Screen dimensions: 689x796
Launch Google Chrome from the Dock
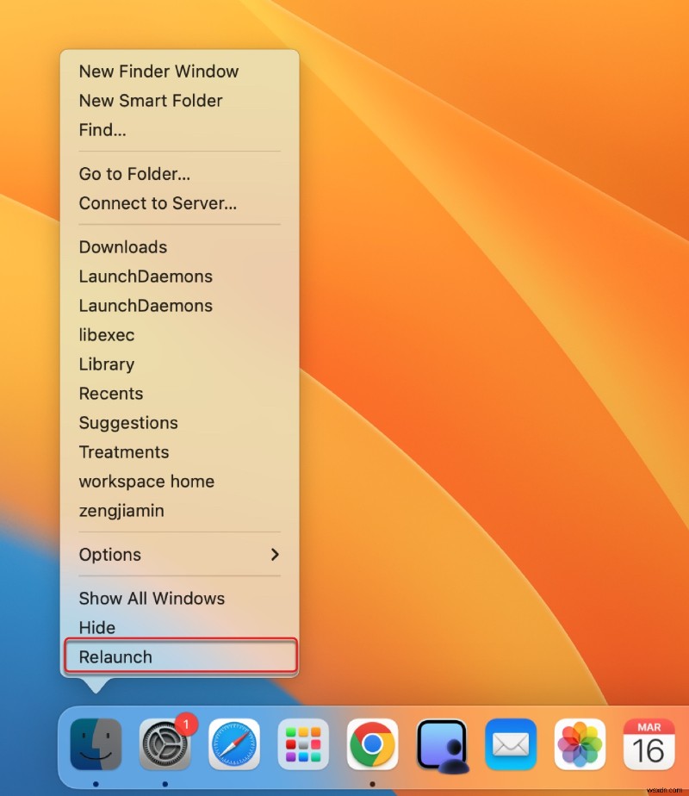coord(372,744)
